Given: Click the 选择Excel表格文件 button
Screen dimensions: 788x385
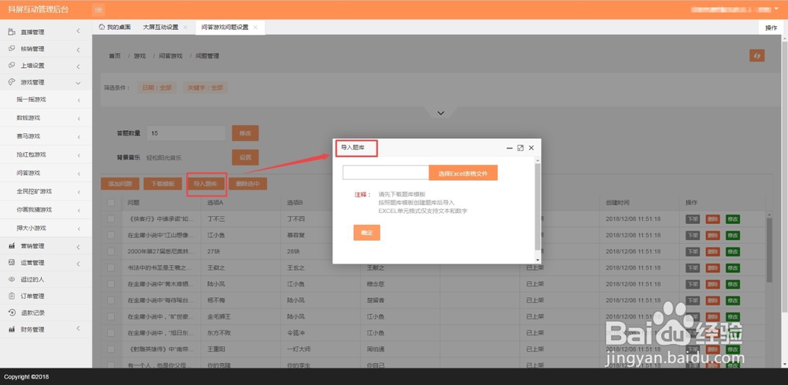Looking at the screenshot, I should 463,173.
